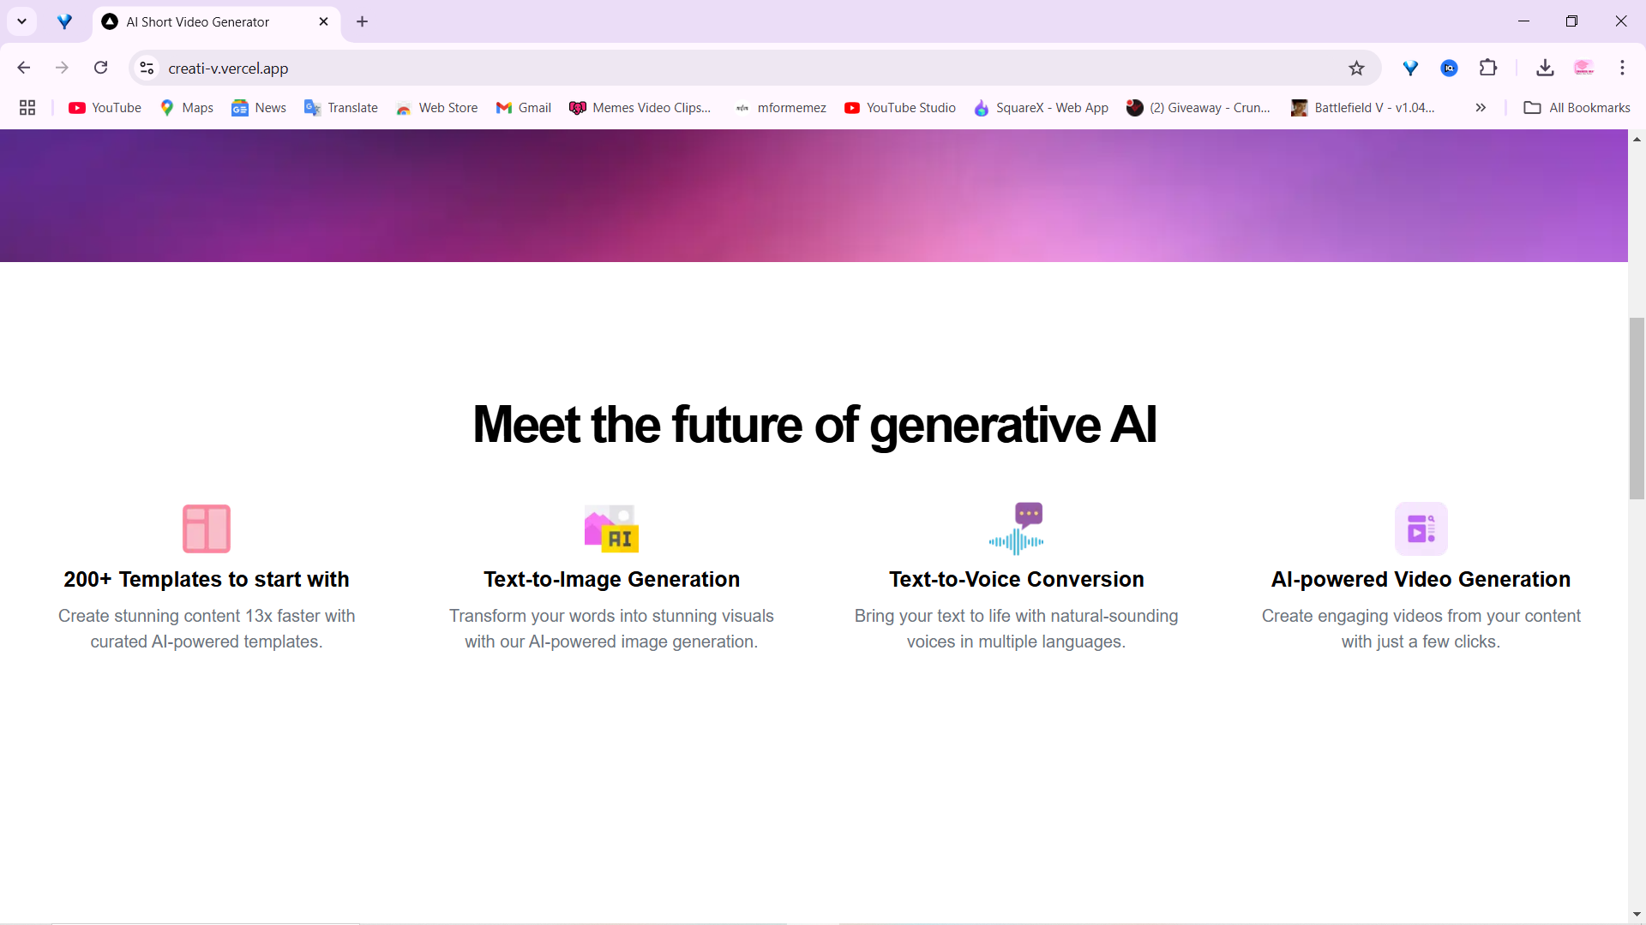
Task: Click the AI-powered Video Generation icon
Action: coord(1421,528)
